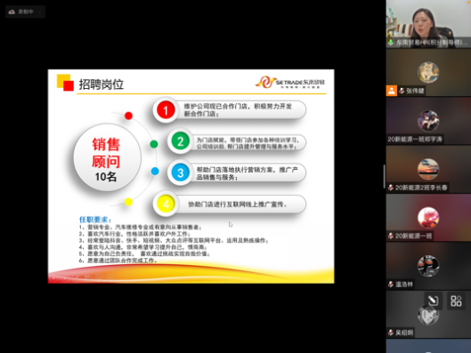Click the 招聘岗位 slide title
Viewport: 471px width, 353px height.
(x=102, y=84)
